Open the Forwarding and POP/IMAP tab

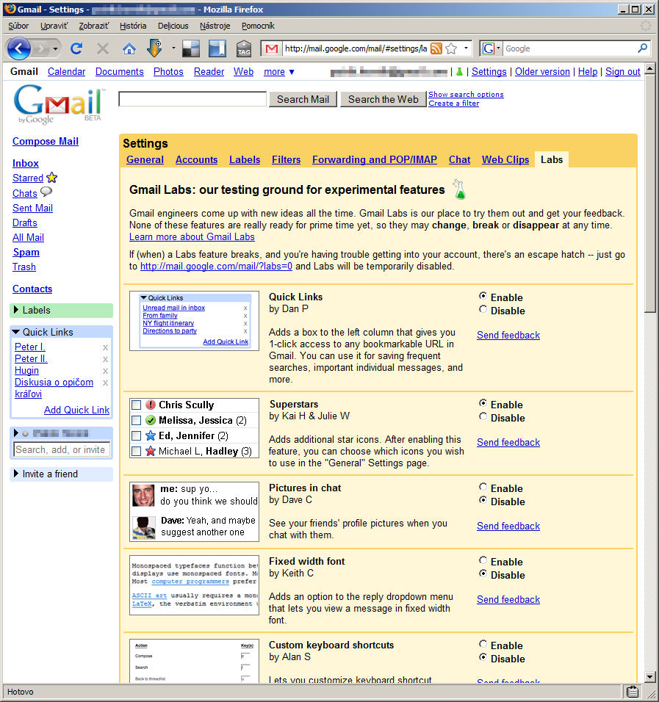pyautogui.click(x=375, y=160)
